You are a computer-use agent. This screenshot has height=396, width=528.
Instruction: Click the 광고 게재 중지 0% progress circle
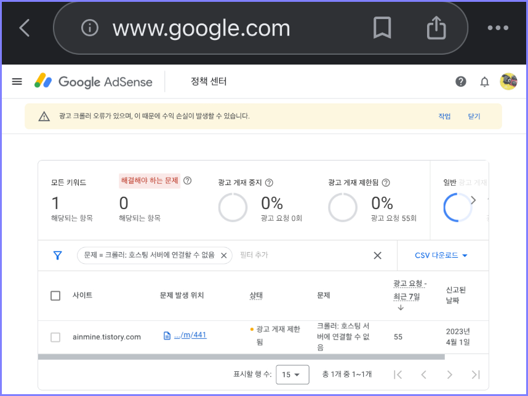click(x=233, y=207)
